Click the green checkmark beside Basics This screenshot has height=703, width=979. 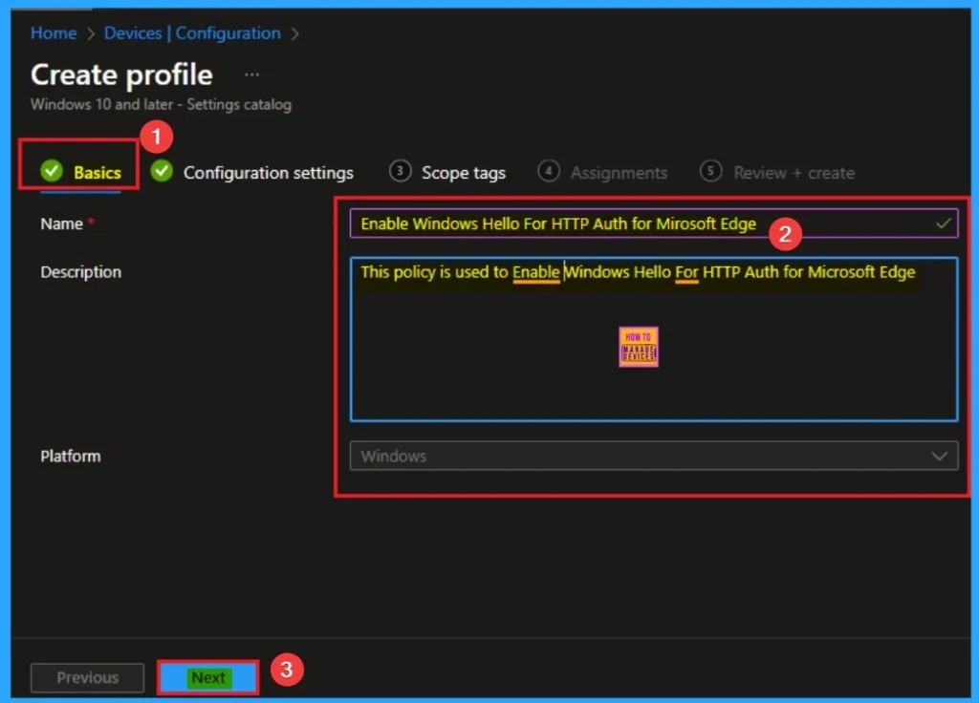(51, 172)
